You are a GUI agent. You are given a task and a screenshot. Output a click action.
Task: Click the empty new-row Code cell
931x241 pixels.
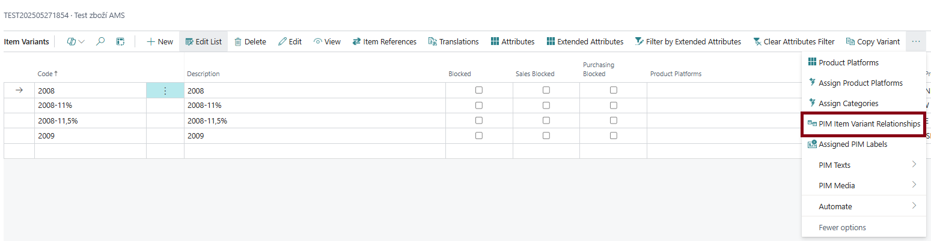pos(90,151)
